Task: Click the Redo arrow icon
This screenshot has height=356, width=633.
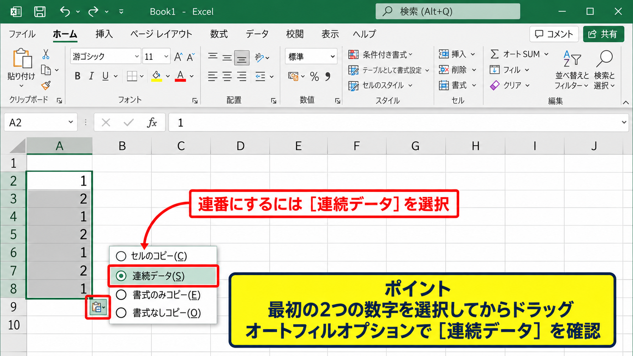Action: click(x=93, y=12)
